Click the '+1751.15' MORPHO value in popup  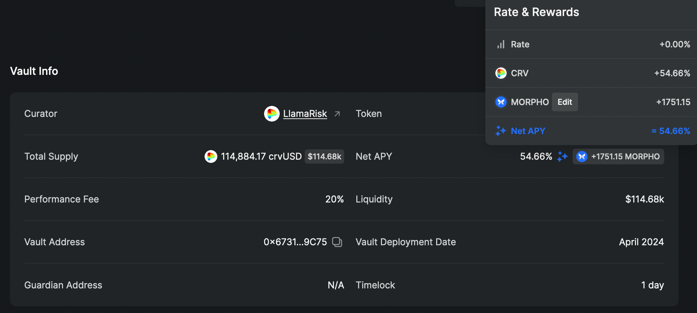(x=673, y=102)
